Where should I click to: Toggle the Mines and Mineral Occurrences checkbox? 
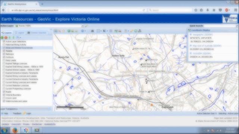pyautogui.click(x=4, y=48)
